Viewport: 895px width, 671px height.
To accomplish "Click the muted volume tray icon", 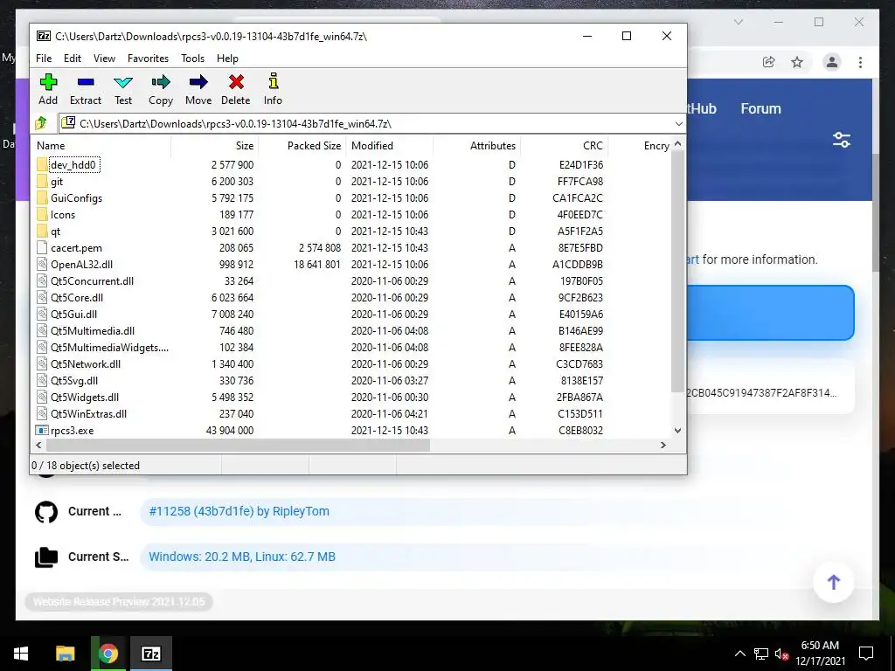I will [781, 654].
